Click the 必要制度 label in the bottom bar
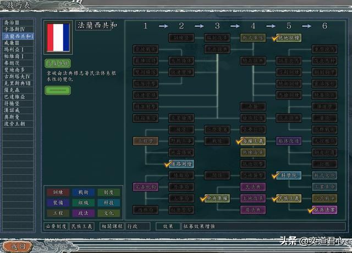 (x=56, y=227)
